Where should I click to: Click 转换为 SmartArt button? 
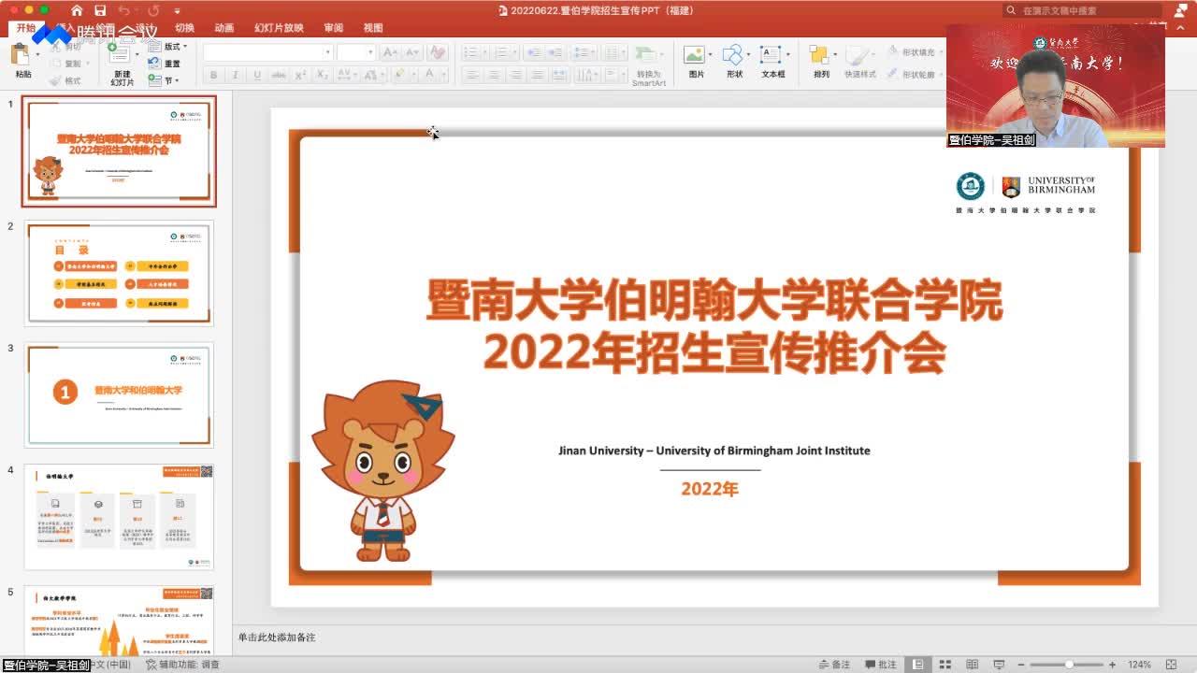[648, 65]
